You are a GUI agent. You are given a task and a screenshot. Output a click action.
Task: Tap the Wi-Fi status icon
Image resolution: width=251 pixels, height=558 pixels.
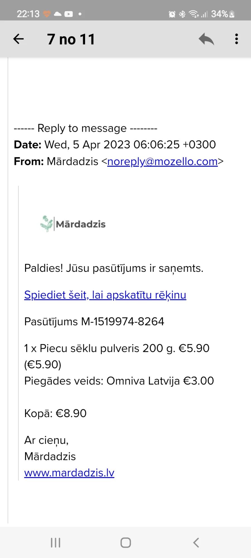pyautogui.click(x=194, y=14)
